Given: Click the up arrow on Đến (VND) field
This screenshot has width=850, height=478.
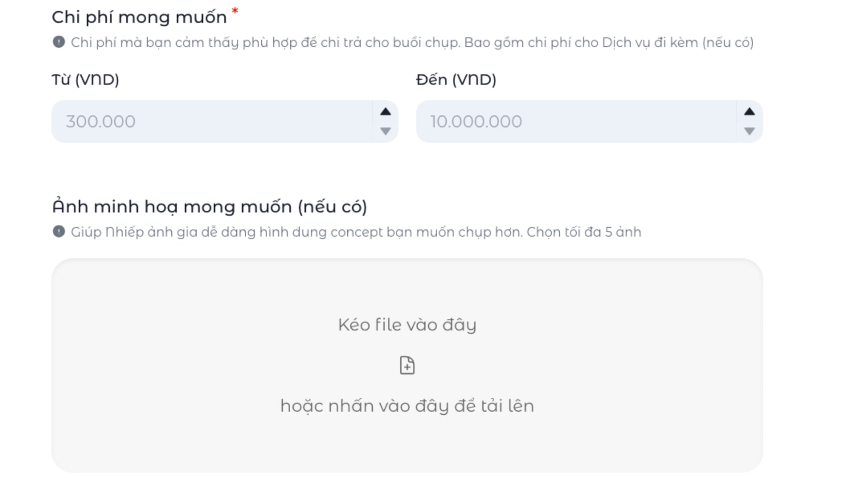Looking at the screenshot, I should (750, 111).
